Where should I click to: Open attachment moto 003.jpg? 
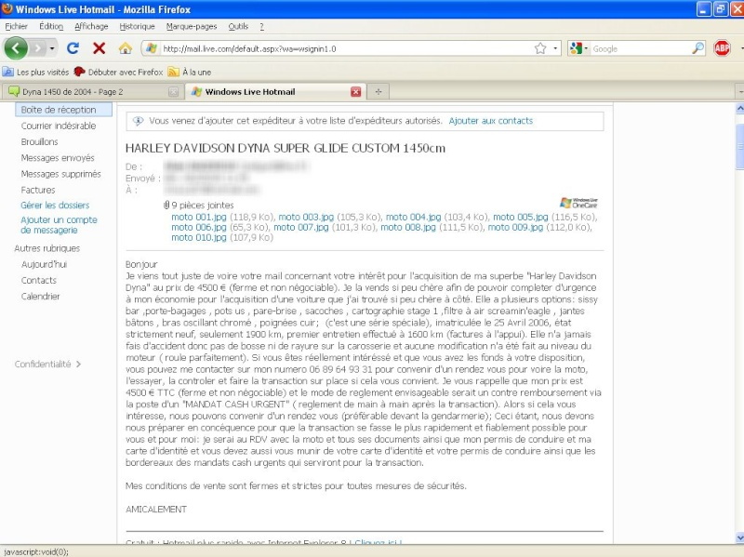(x=306, y=217)
